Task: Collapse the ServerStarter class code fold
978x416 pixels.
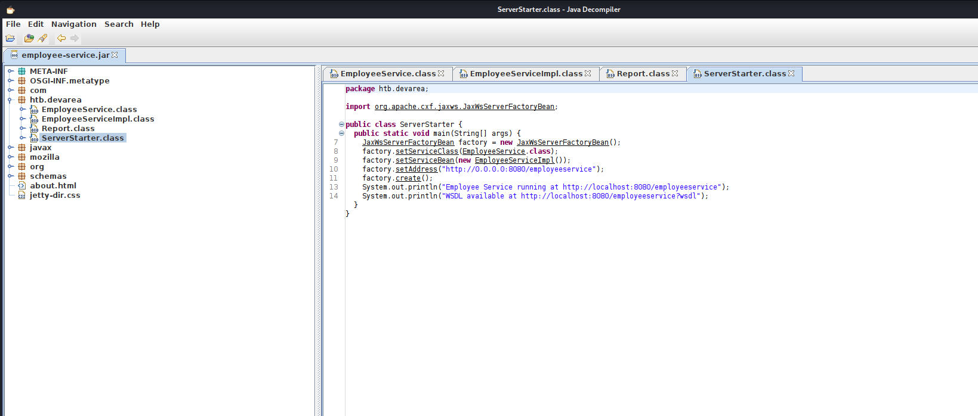Action: click(341, 125)
